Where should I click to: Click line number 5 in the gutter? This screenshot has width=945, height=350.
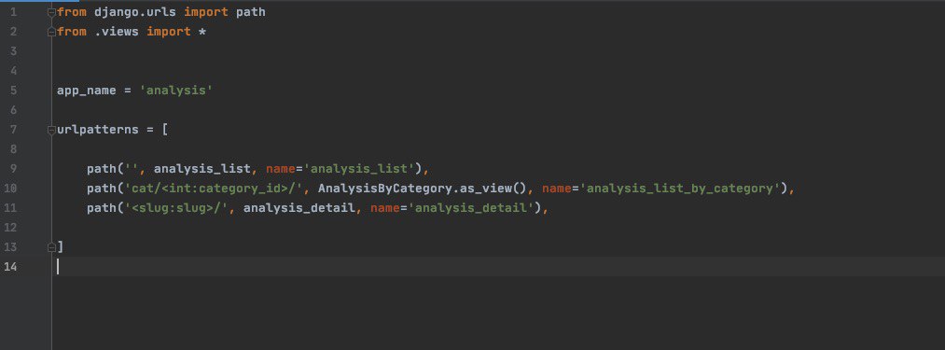click(14, 91)
